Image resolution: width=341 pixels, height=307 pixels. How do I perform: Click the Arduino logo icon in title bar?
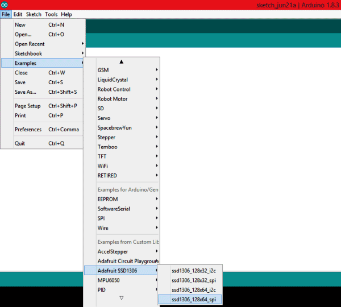point(5,5)
